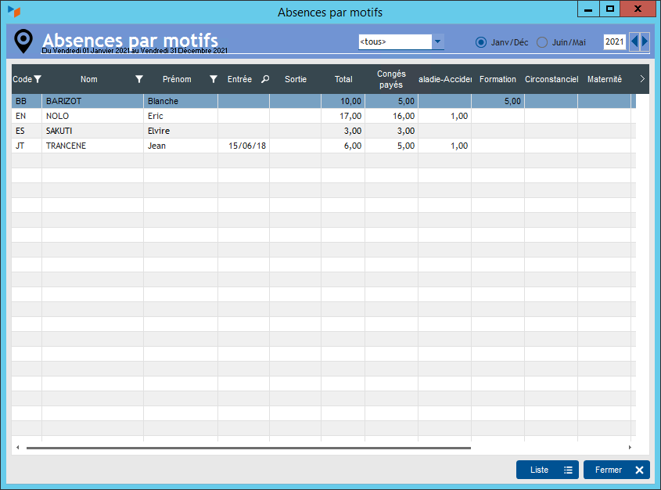The image size is (661, 490).
Task: Open the Nom column filter funnel
Action: [139, 79]
